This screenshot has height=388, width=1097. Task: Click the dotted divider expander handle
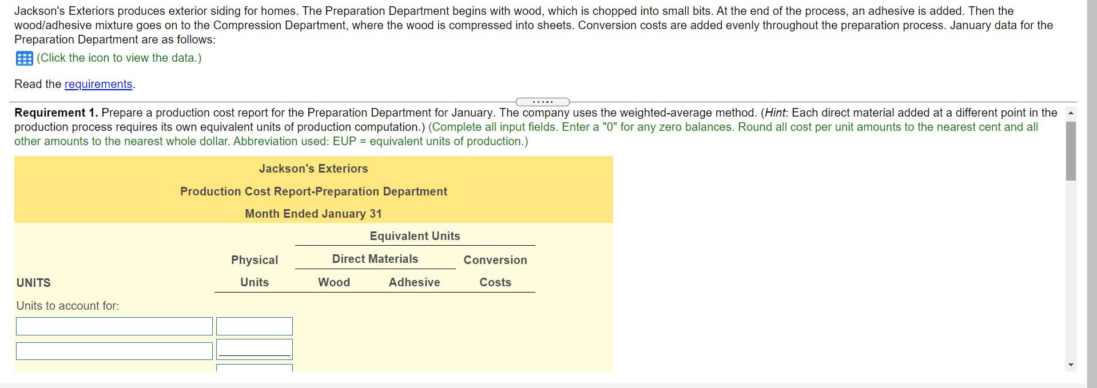pos(542,102)
